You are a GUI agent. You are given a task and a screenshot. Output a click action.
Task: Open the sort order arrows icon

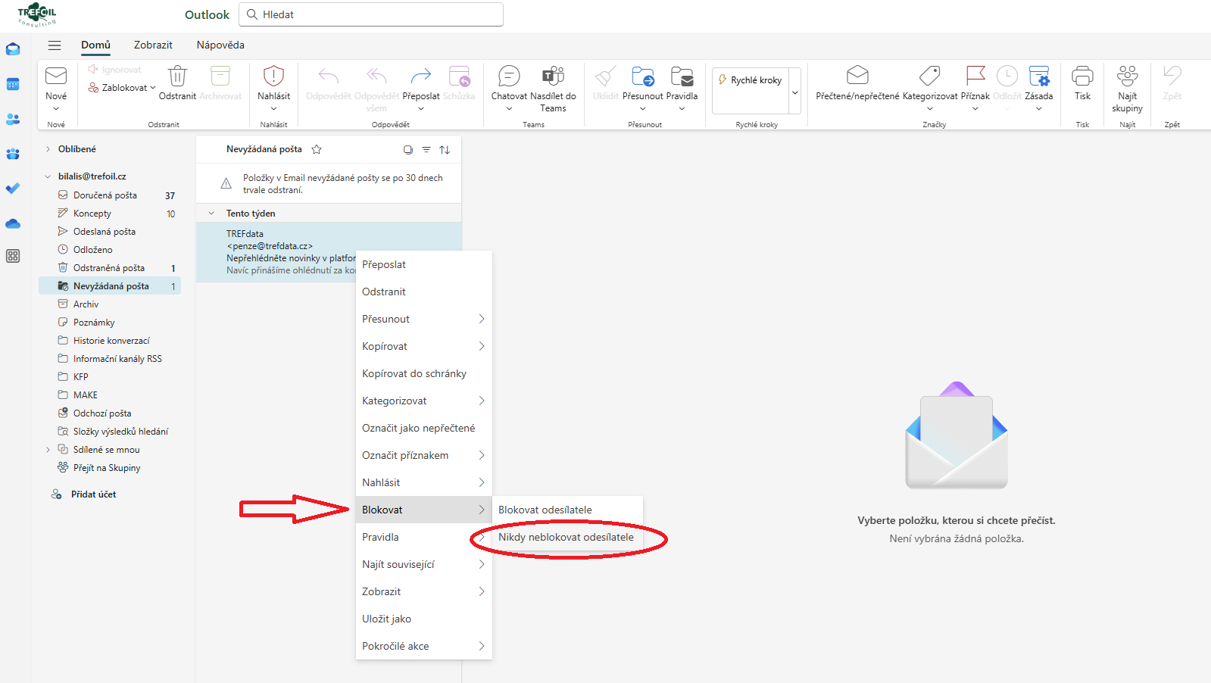(445, 150)
